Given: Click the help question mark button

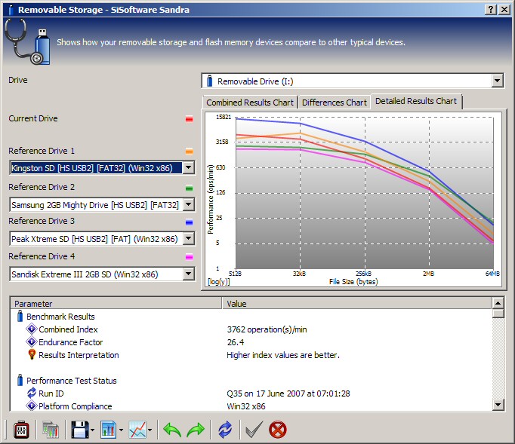Looking at the screenshot, I should coord(490,10).
